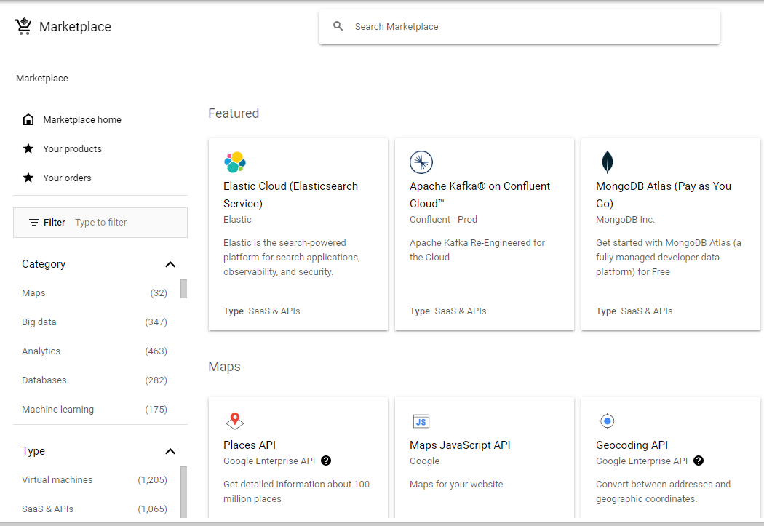Filter by Virtual machines type
This screenshot has height=526, width=764.
(95, 480)
